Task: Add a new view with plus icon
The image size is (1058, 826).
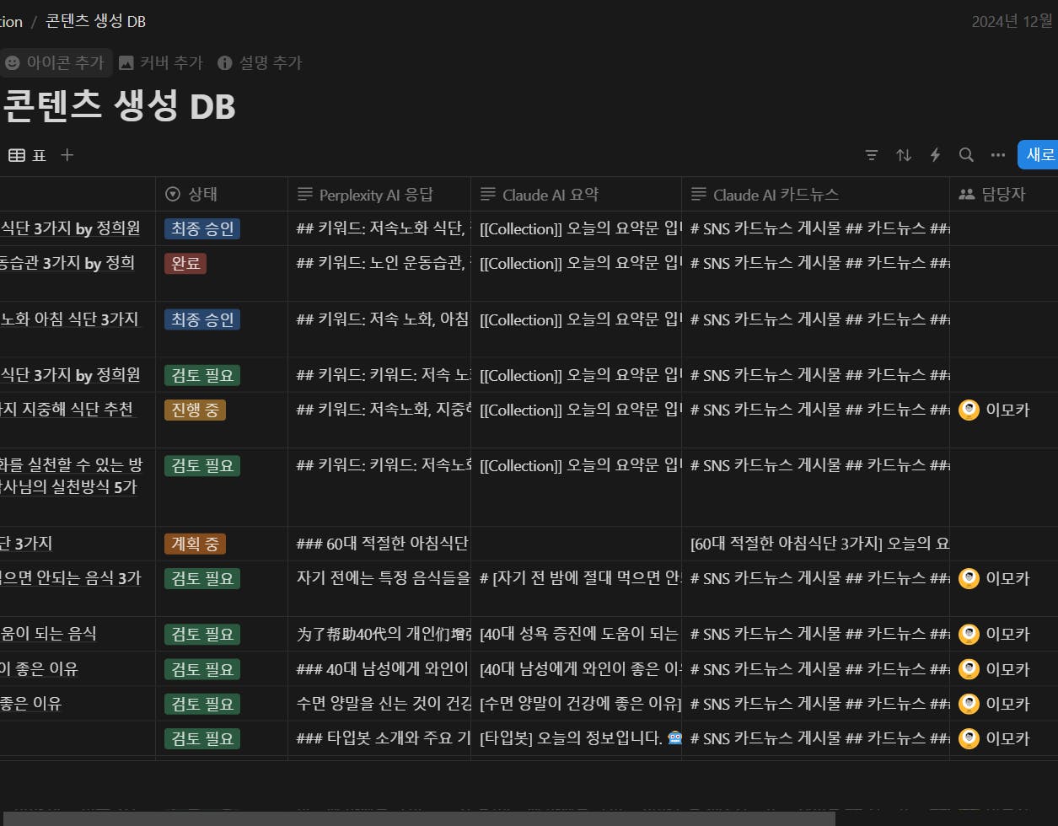Action: click(67, 155)
